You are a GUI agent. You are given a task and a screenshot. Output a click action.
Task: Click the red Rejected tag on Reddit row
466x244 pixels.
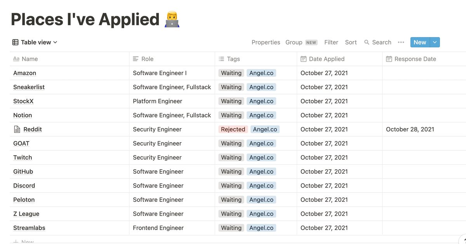click(233, 129)
